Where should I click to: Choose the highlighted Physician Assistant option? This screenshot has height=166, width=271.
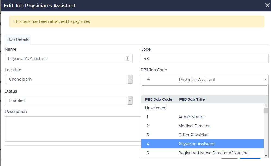[196, 144]
